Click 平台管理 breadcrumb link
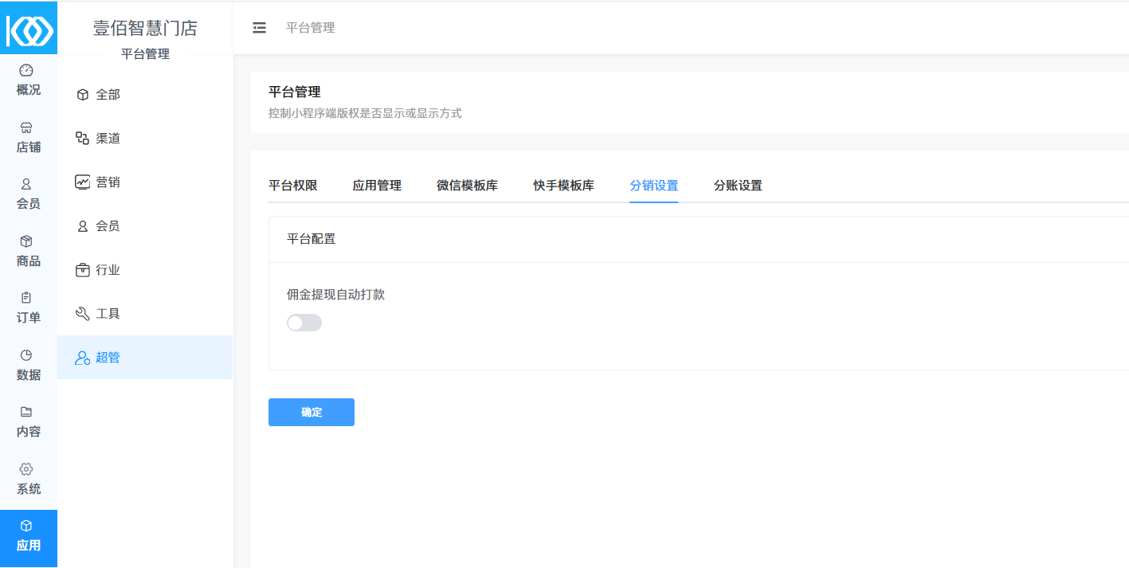 (x=310, y=28)
